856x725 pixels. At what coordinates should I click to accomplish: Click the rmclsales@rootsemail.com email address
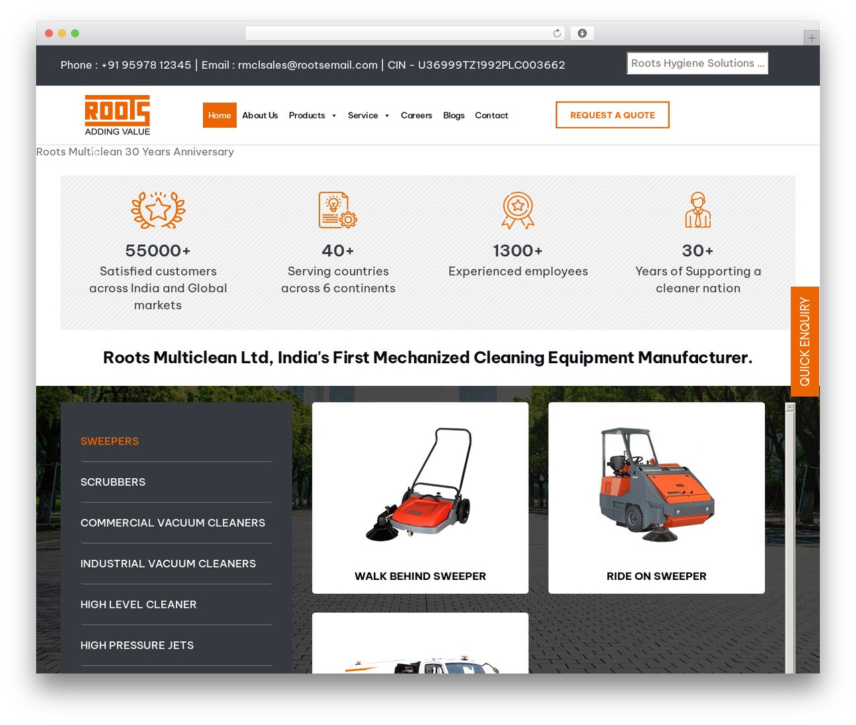pyautogui.click(x=308, y=65)
